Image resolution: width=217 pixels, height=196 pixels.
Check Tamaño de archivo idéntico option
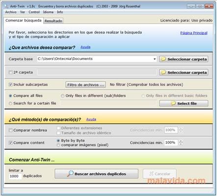[58, 133]
